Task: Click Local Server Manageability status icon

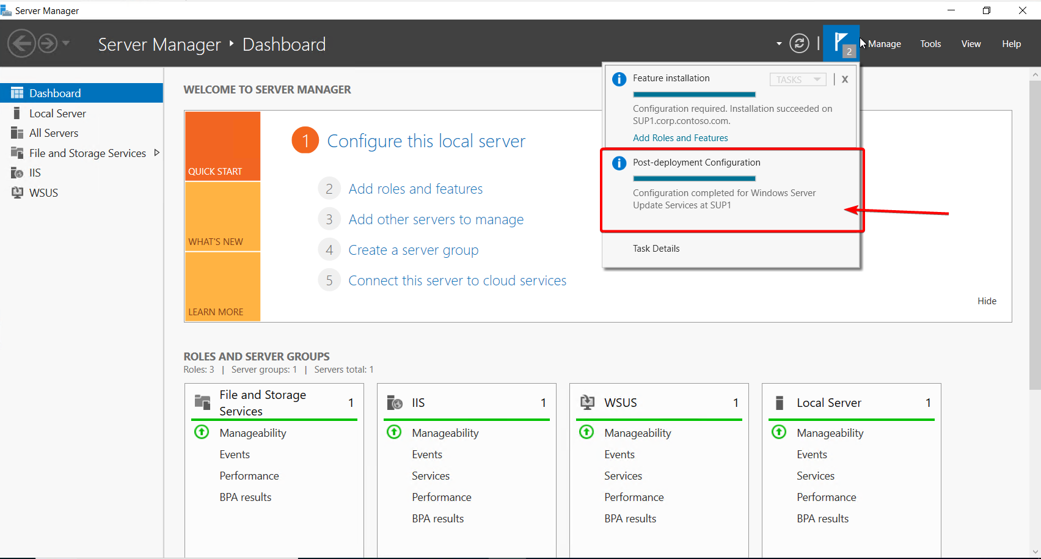Action: click(779, 432)
